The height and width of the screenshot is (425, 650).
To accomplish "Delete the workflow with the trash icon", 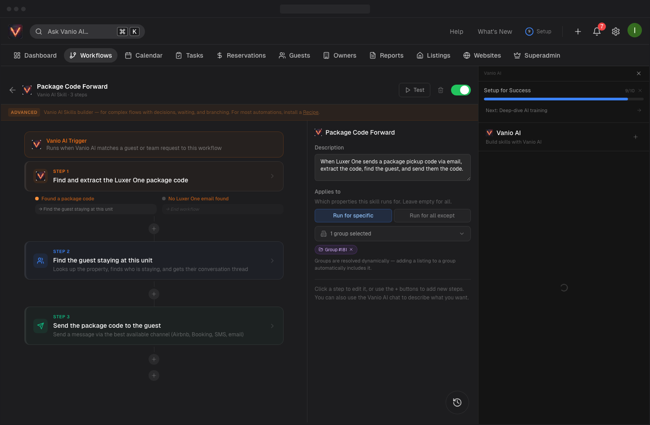I will (x=441, y=90).
